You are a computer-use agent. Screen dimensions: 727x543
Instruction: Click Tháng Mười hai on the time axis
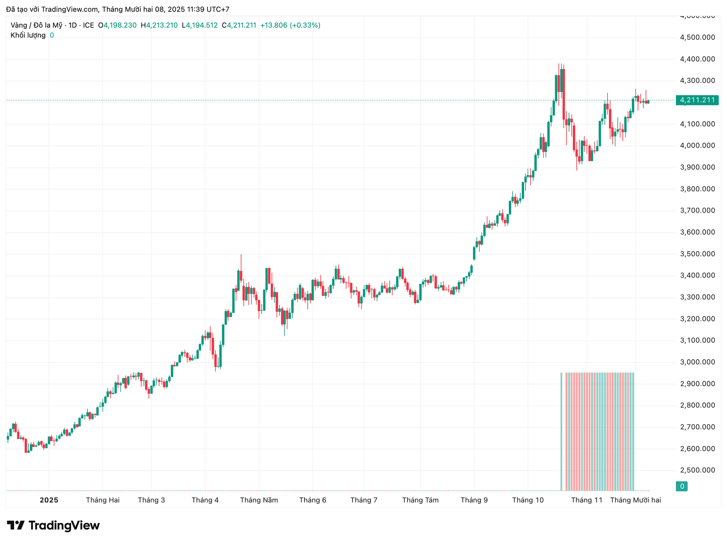coord(635,500)
